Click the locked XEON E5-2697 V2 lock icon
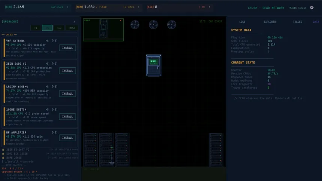 pyautogui.click(x=3, y=150)
